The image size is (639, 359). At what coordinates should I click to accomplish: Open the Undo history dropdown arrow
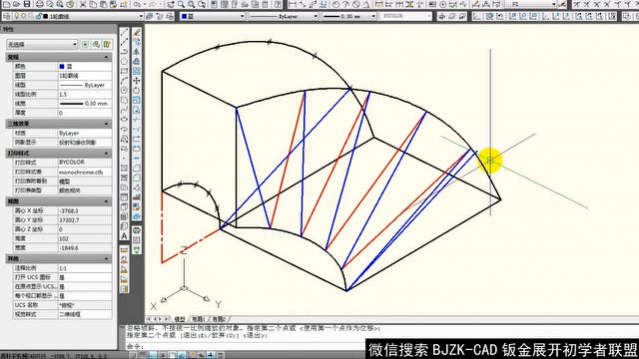point(145,4)
